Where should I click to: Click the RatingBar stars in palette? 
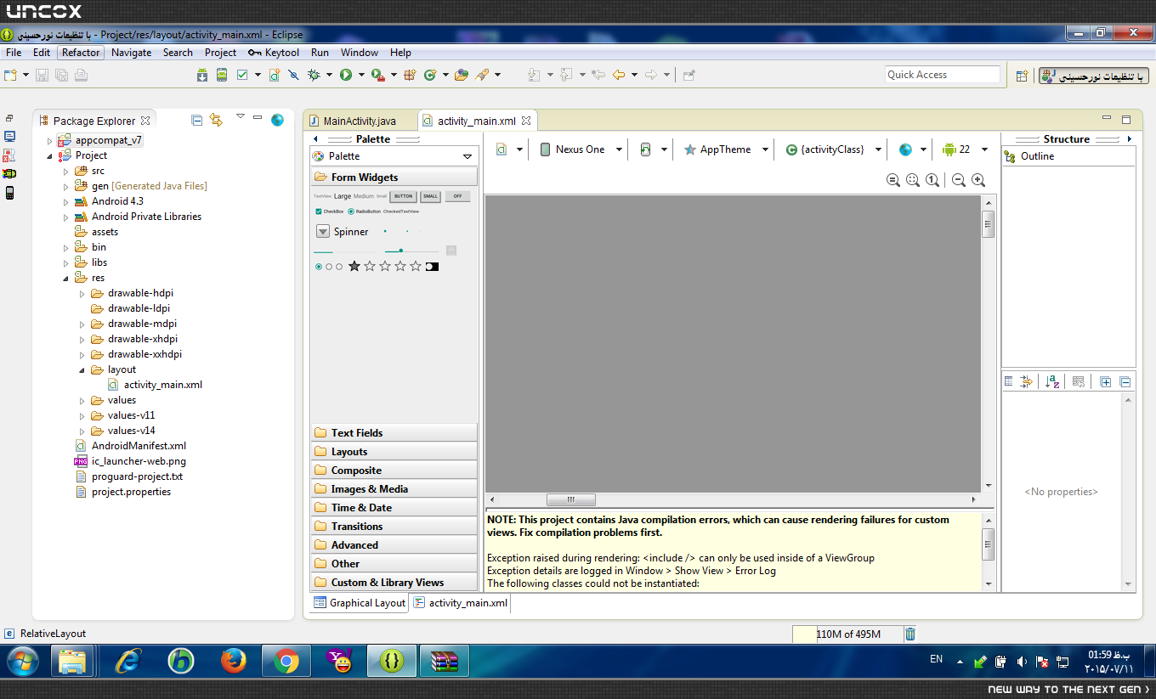coord(385,267)
